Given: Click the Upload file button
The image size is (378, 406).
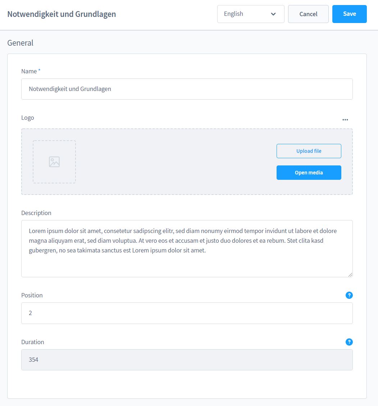Looking at the screenshot, I should tap(309, 151).
